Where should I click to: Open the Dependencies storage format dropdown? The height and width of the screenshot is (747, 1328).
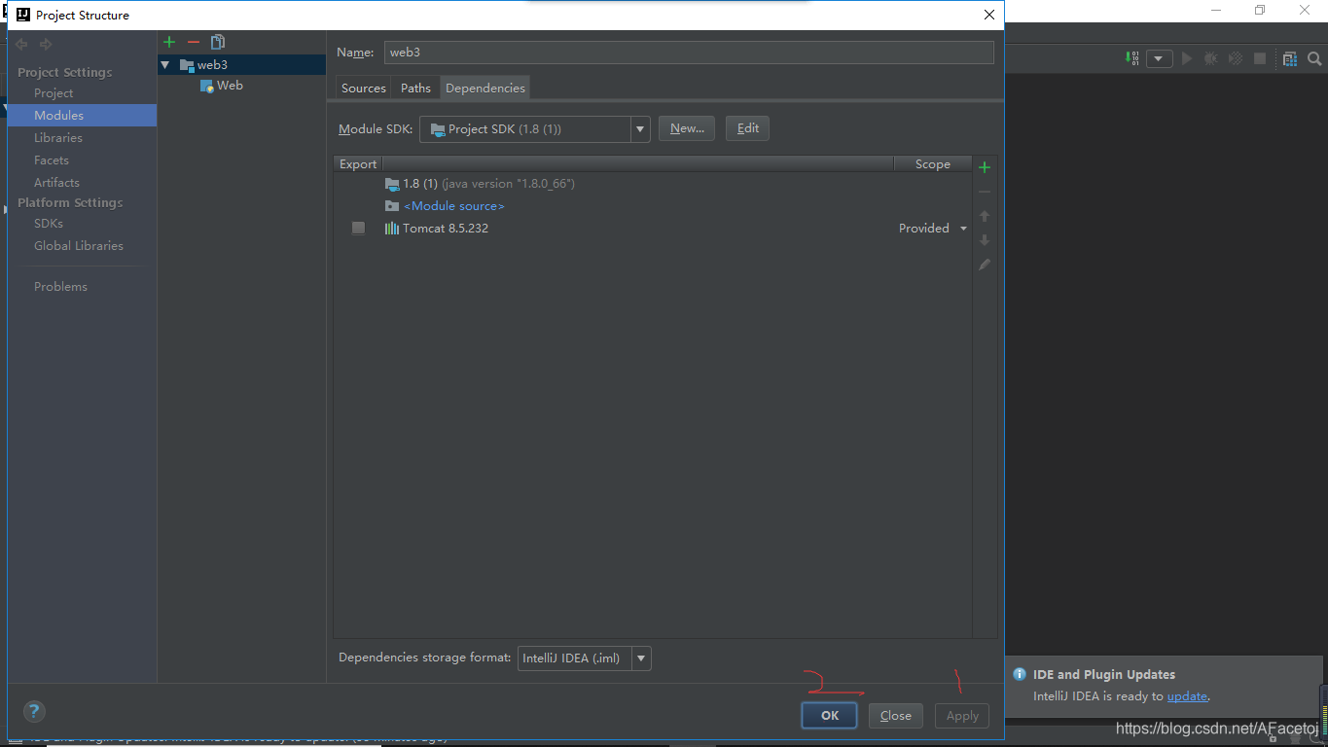(641, 658)
